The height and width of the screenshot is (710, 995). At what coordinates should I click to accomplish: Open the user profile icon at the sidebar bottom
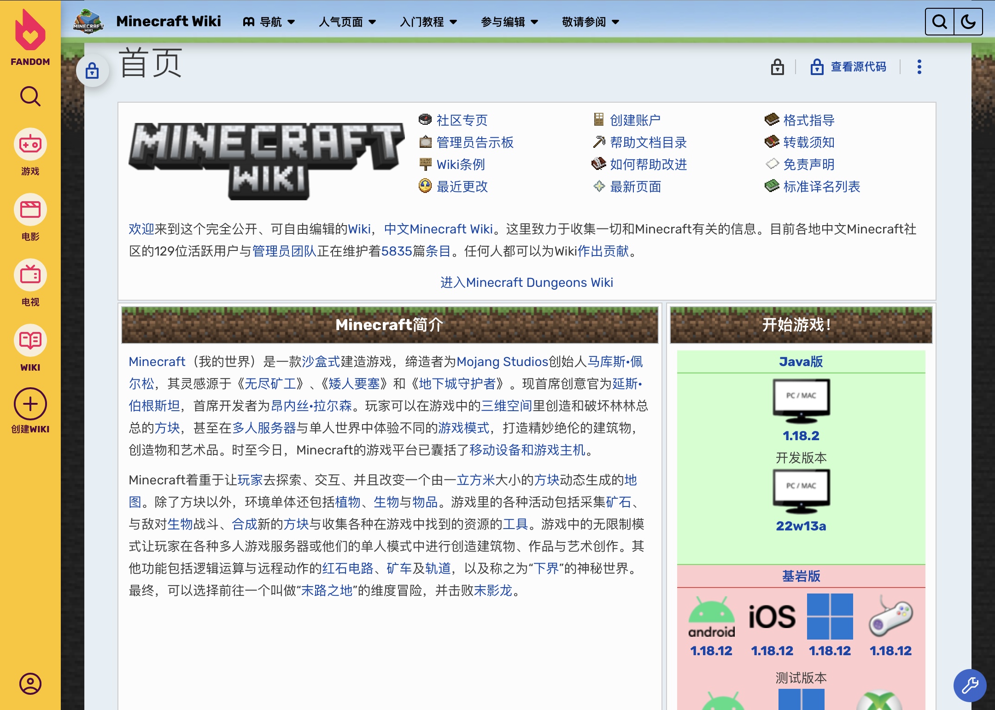pos(30,684)
